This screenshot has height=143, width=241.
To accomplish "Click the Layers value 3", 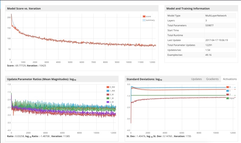I will pyautogui.click(x=206, y=20).
